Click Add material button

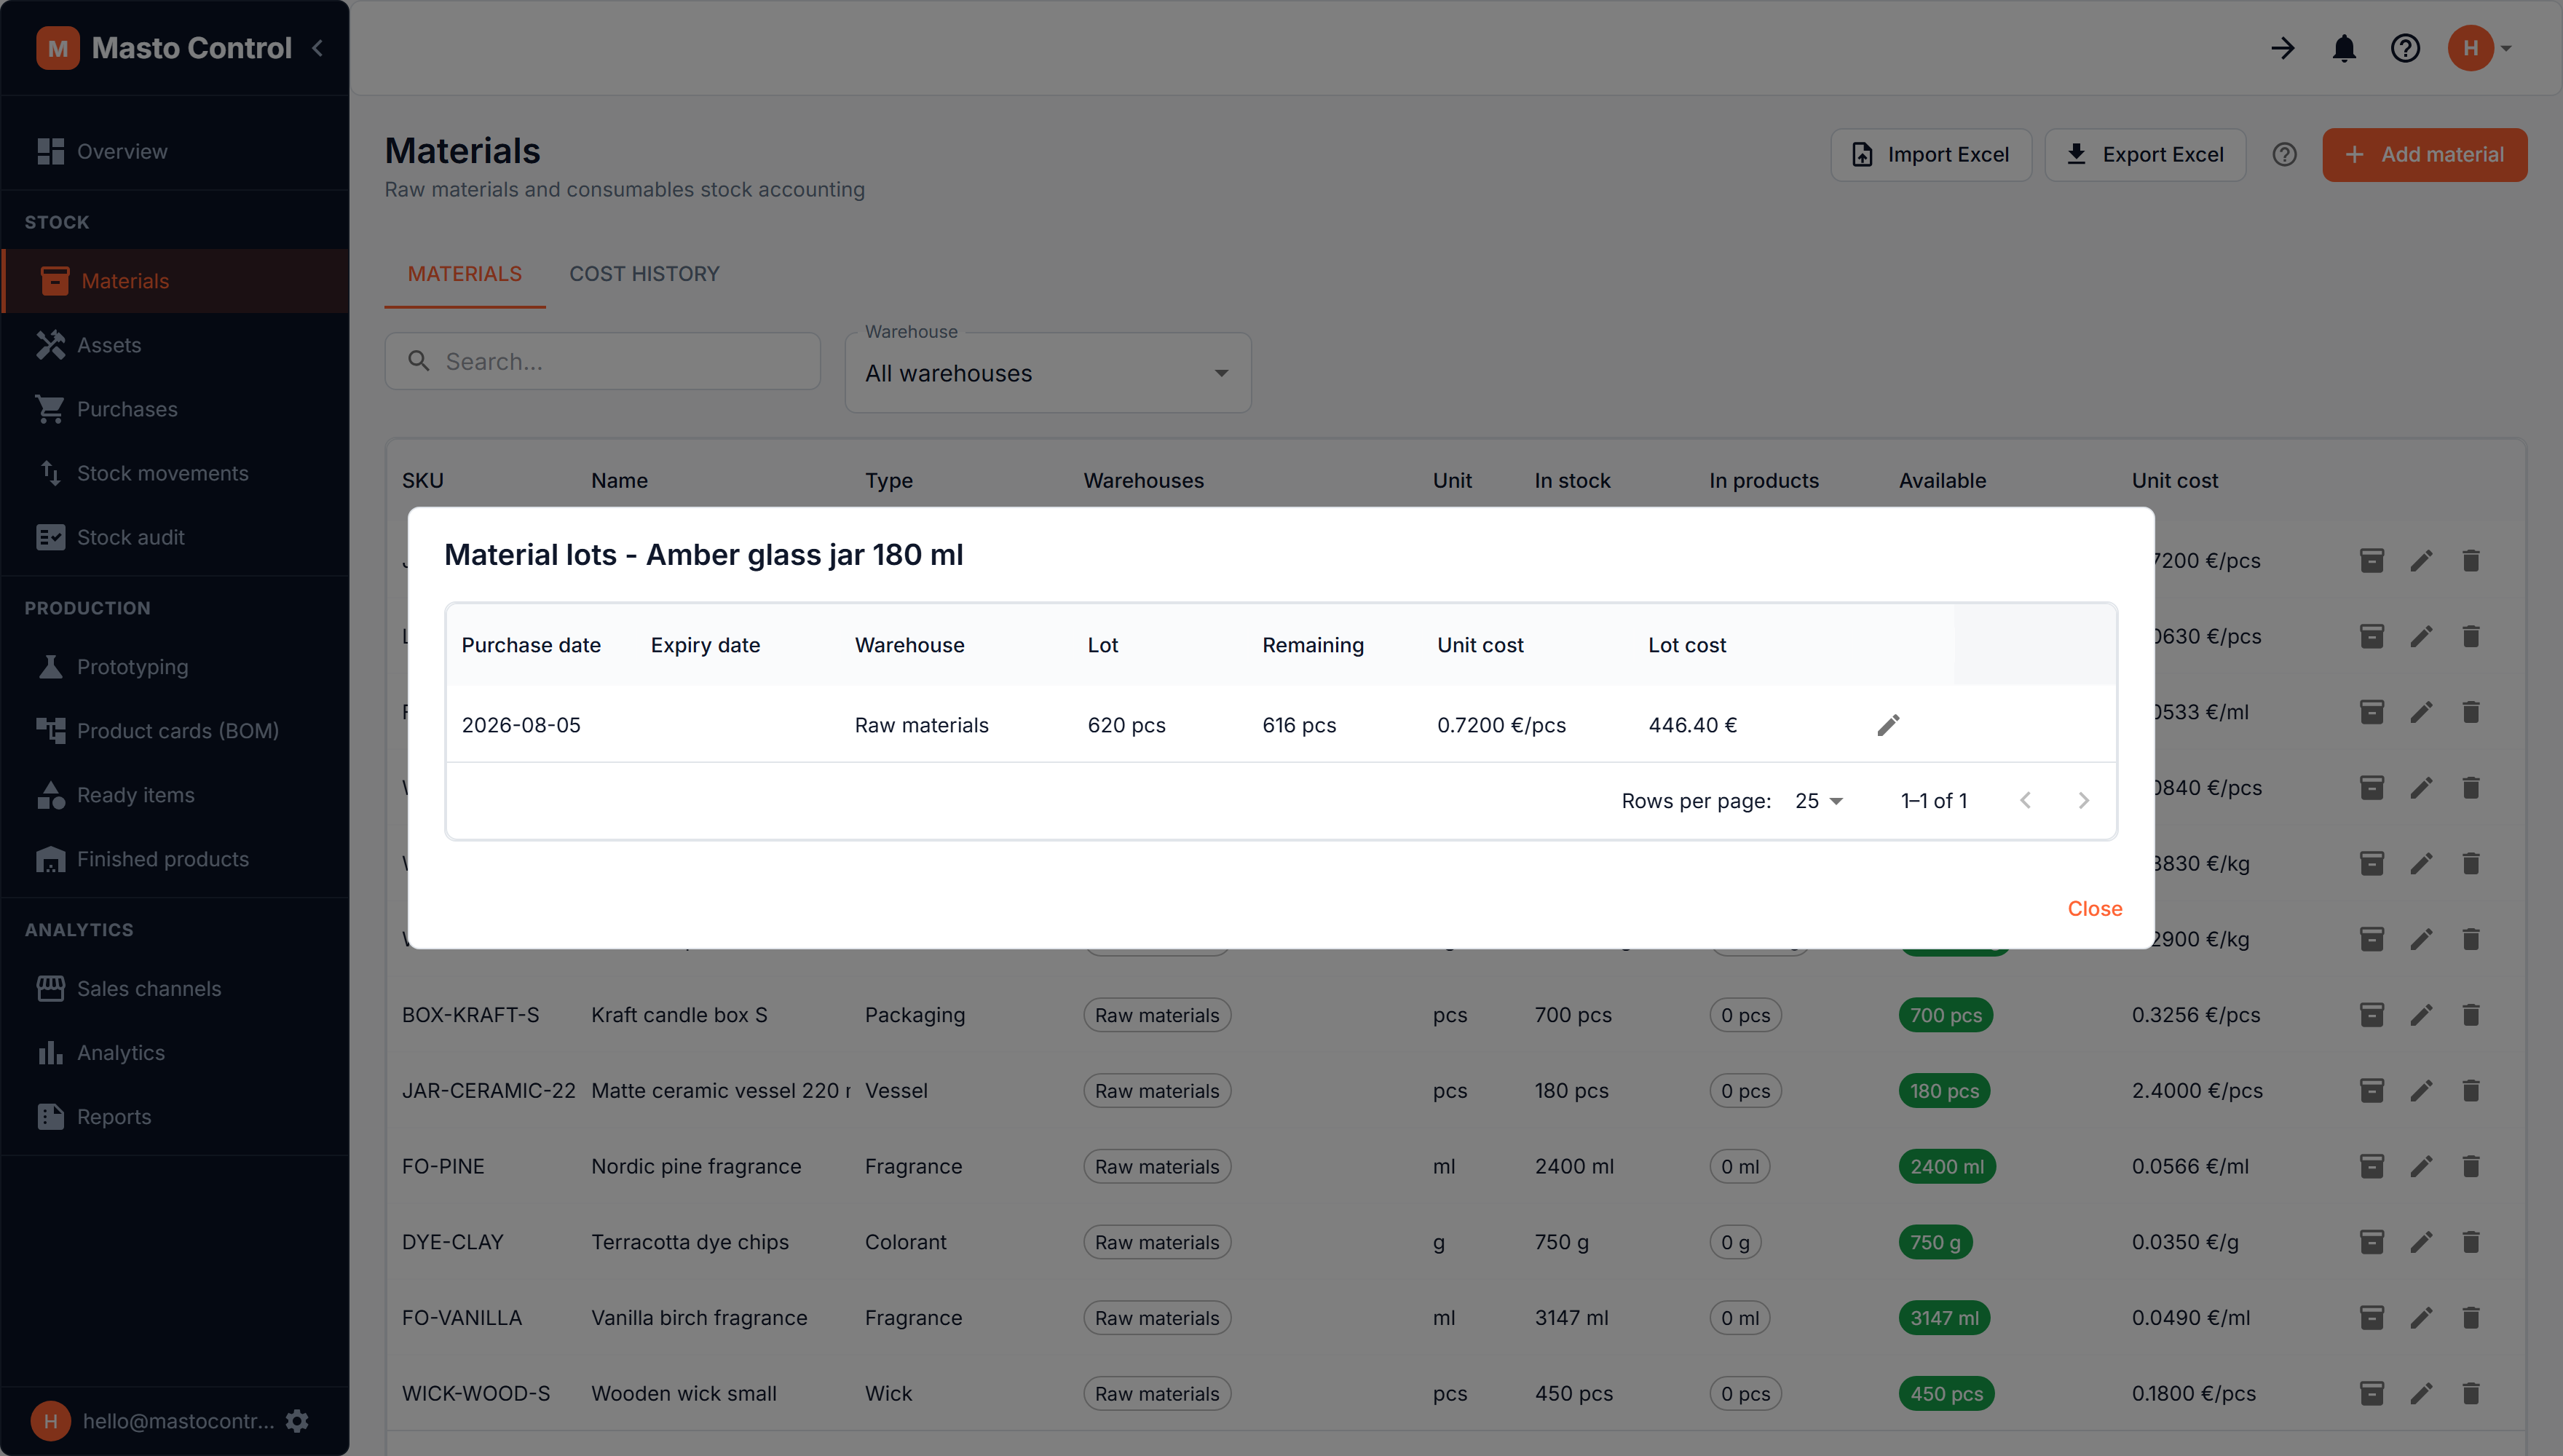pos(2424,155)
